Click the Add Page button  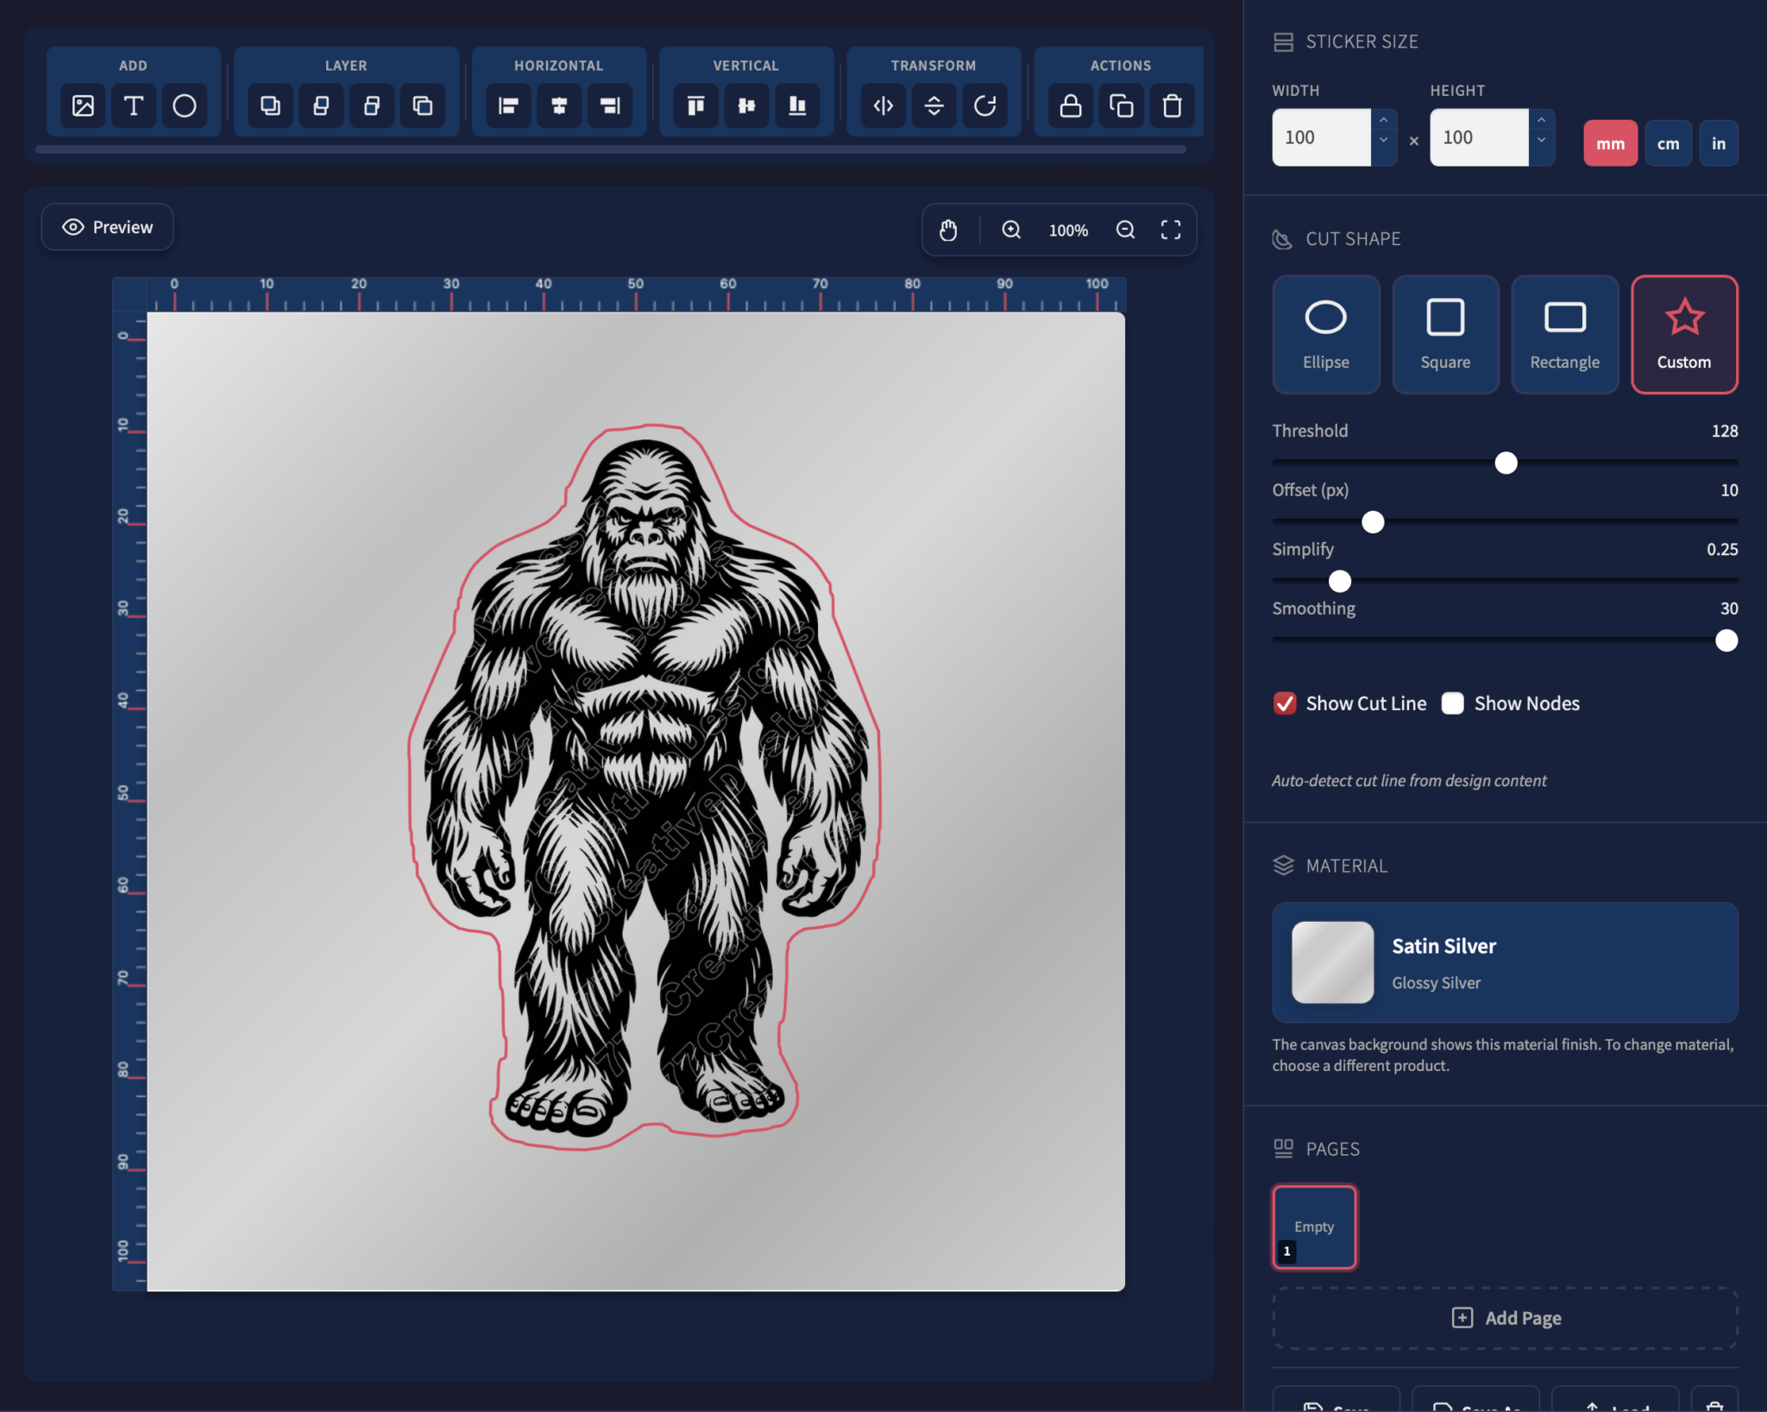tap(1506, 1318)
